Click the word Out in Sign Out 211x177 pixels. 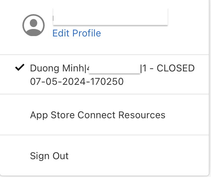(x=60, y=156)
